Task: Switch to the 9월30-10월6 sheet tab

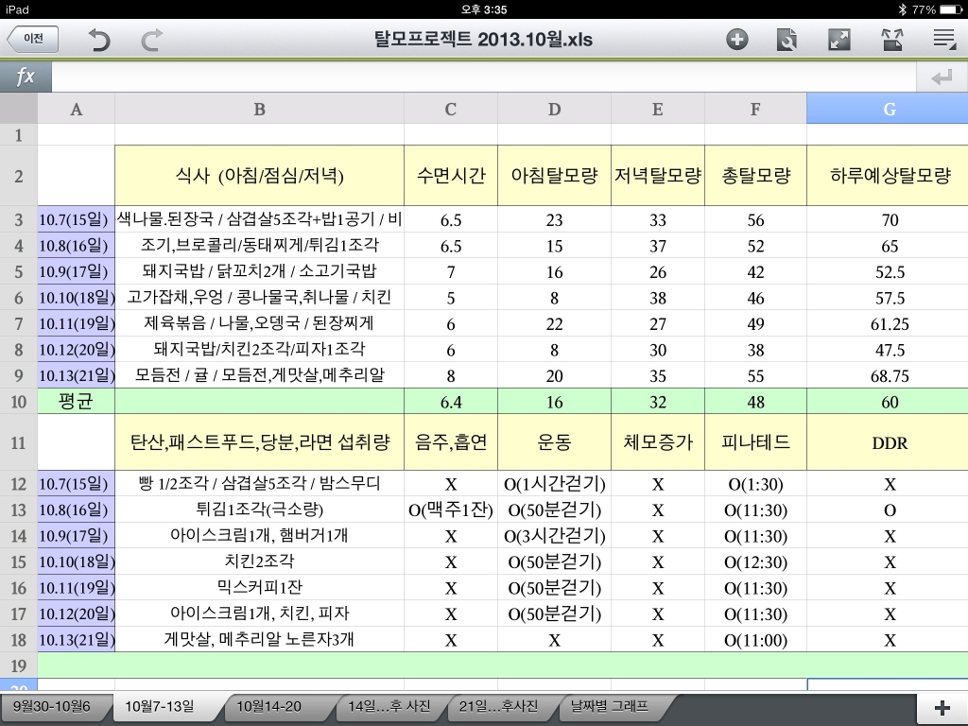Action: pos(53,706)
